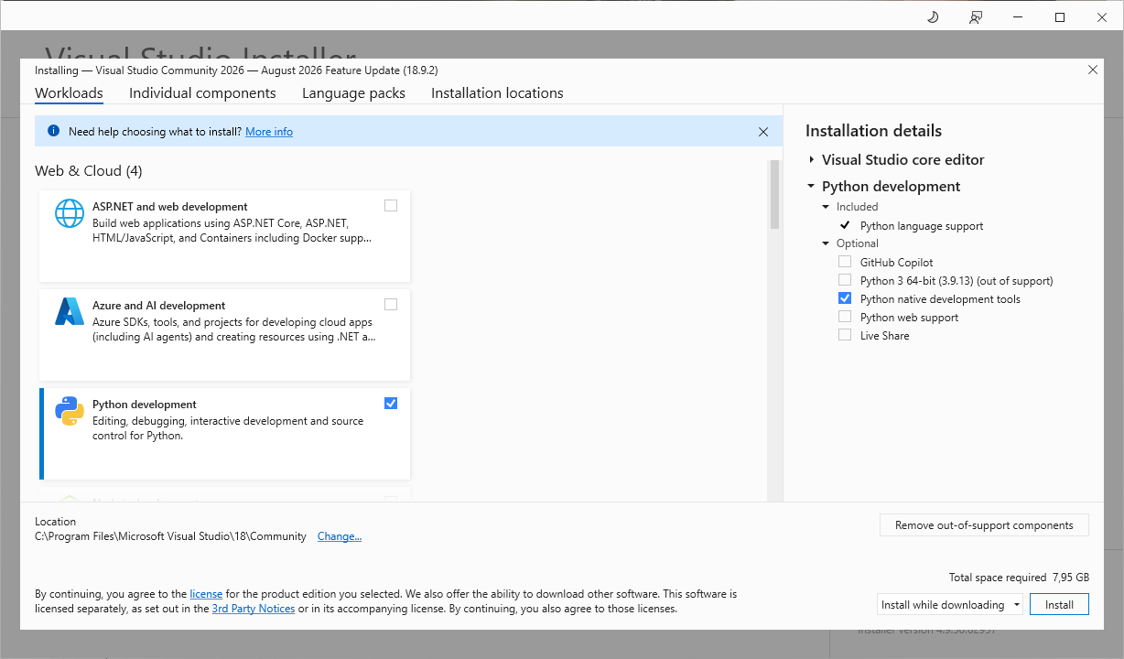Check the Azure and AI development workload
The image size is (1124, 659).
[391, 305]
